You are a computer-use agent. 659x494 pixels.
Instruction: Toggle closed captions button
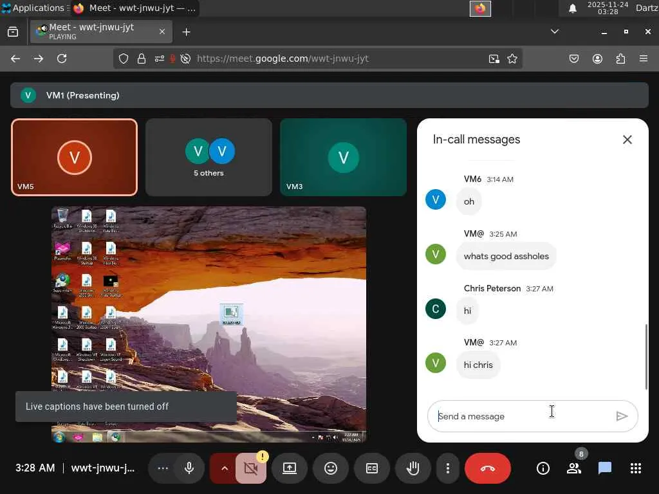372,468
